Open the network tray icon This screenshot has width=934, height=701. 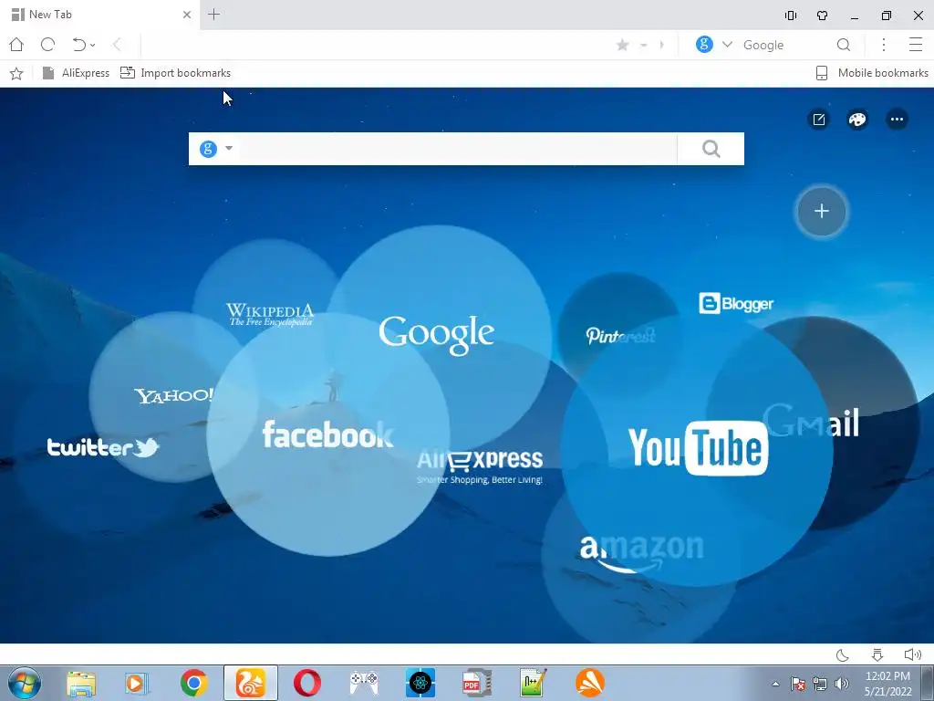pyautogui.click(x=820, y=684)
